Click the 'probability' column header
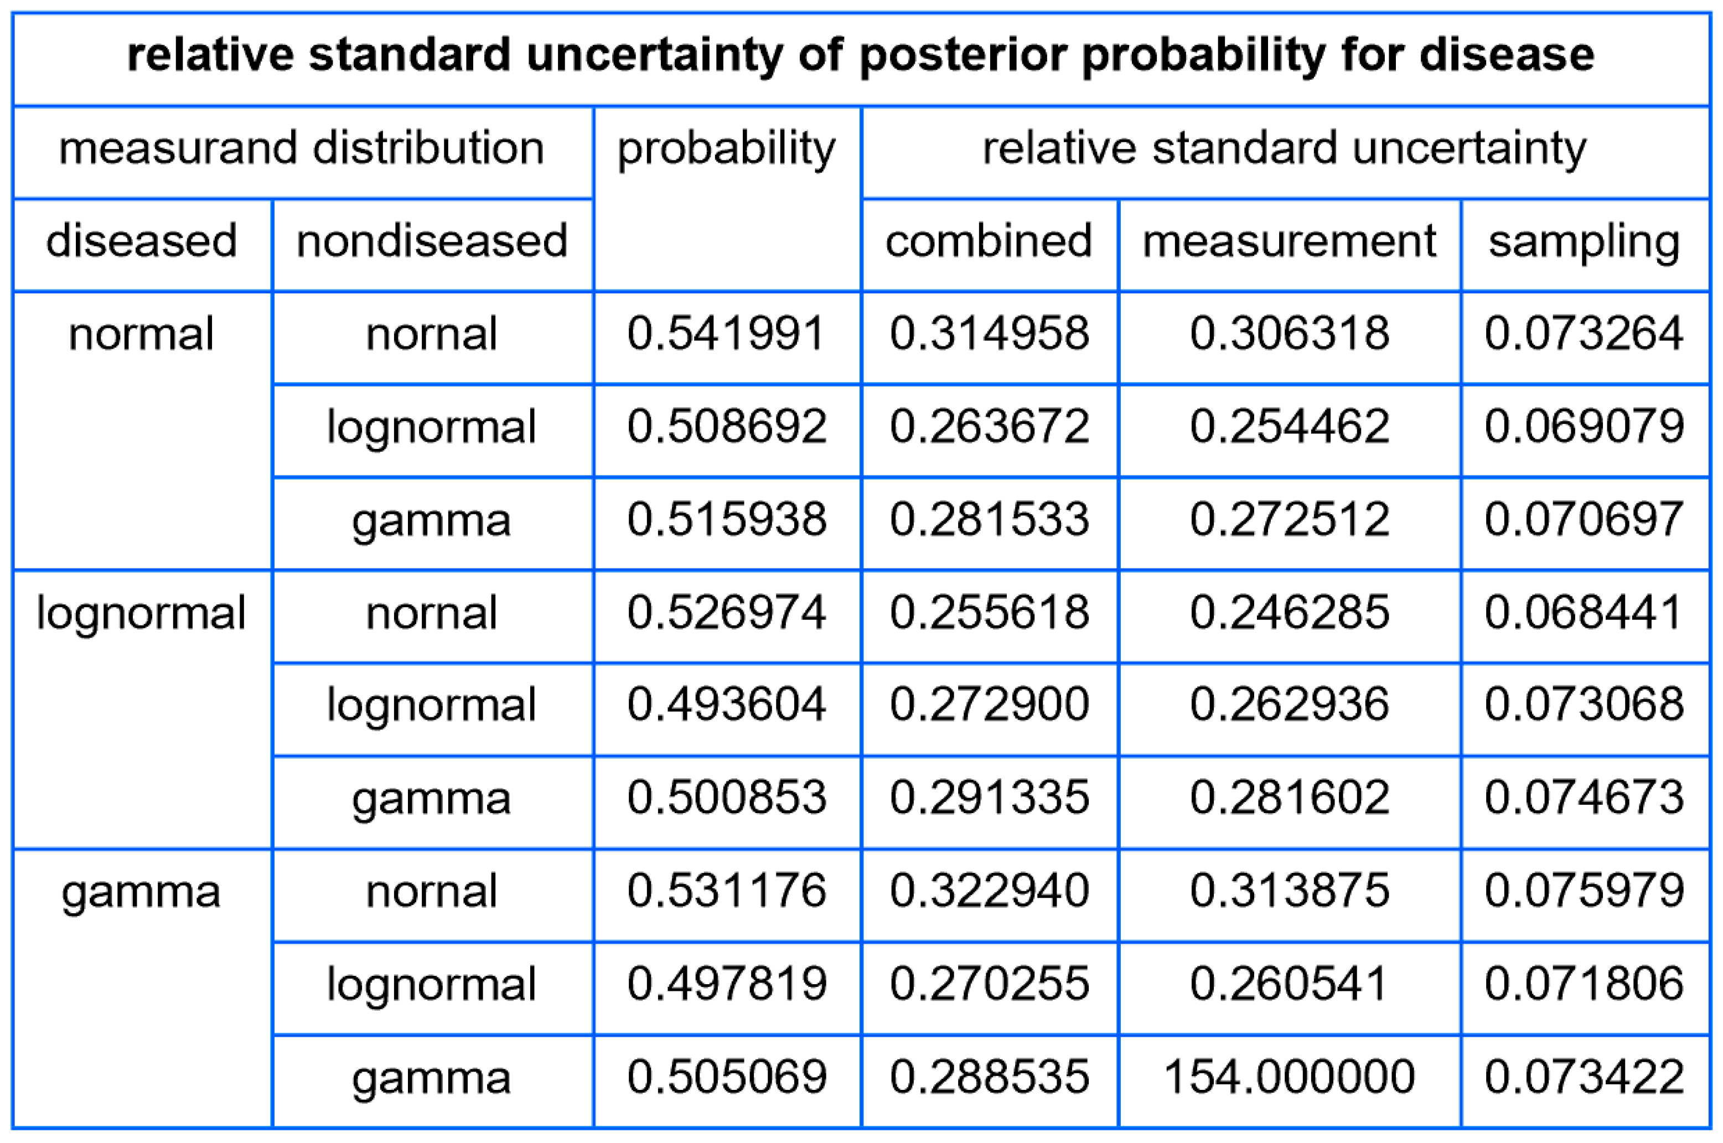Viewport: 1723px width, 1143px height. coord(727,149)
